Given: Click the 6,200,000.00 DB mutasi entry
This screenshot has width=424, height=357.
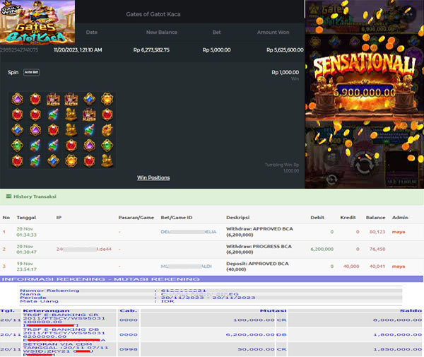Looking at the screenshot, I should tap(256, 334).
